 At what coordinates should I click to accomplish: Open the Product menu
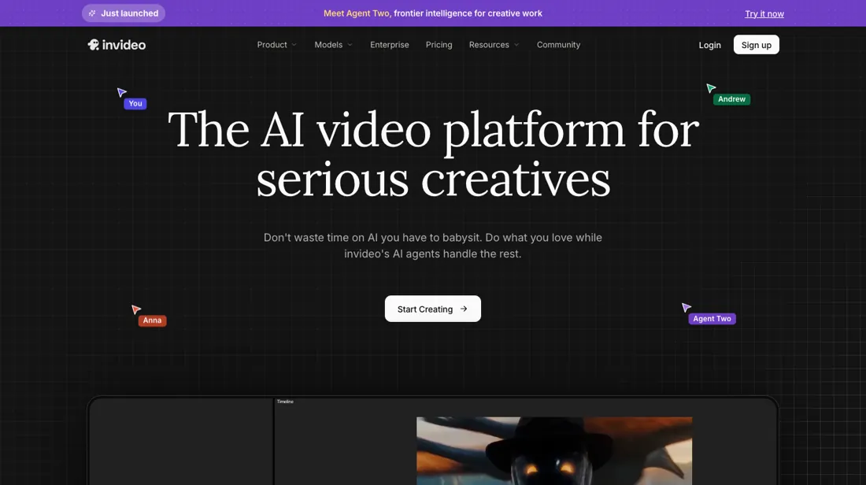point(276,45)
